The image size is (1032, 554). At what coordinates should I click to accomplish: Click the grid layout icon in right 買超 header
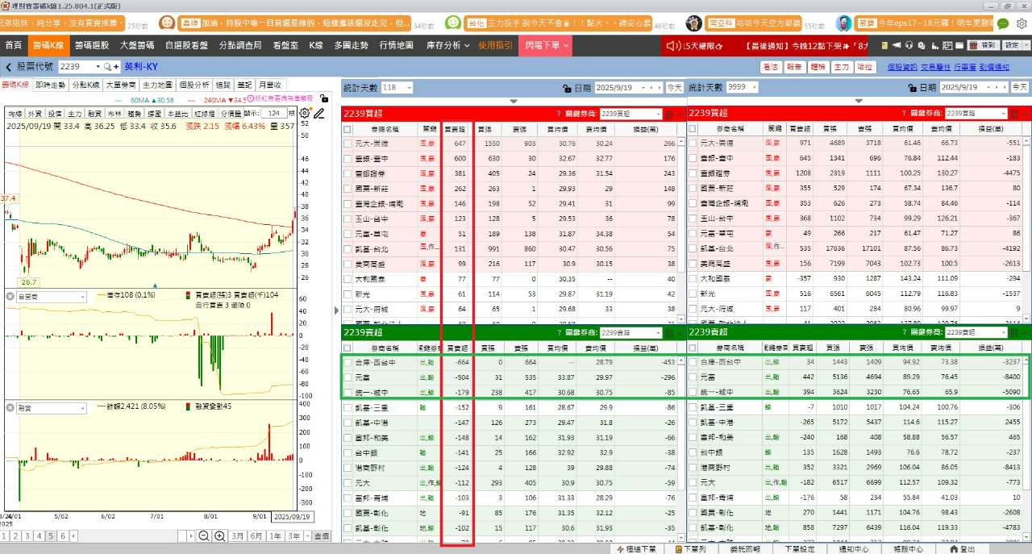(x=1016, y=114)
